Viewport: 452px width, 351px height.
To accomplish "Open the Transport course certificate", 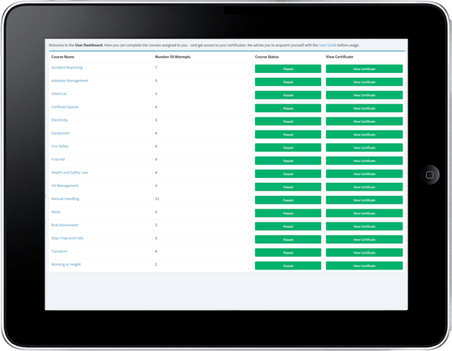I will coord(364,252).
